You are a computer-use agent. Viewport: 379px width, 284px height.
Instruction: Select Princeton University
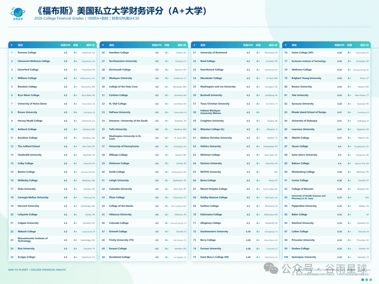click(303, 240)
